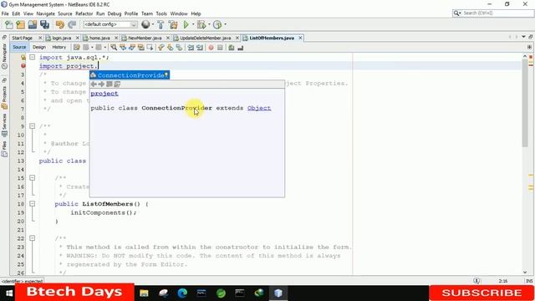Open File Explorer from the taskbar
535x301 pixels.
coord(144,293)
